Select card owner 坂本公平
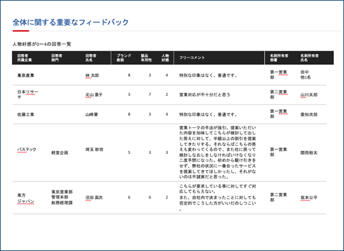This screenshot has width=344, height=251. click(x=309, y=197)
